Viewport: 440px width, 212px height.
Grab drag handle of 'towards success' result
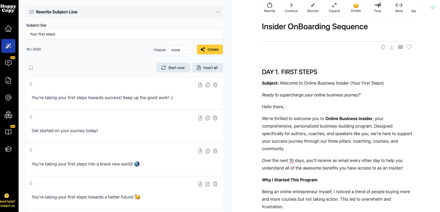tap(31, 84)
